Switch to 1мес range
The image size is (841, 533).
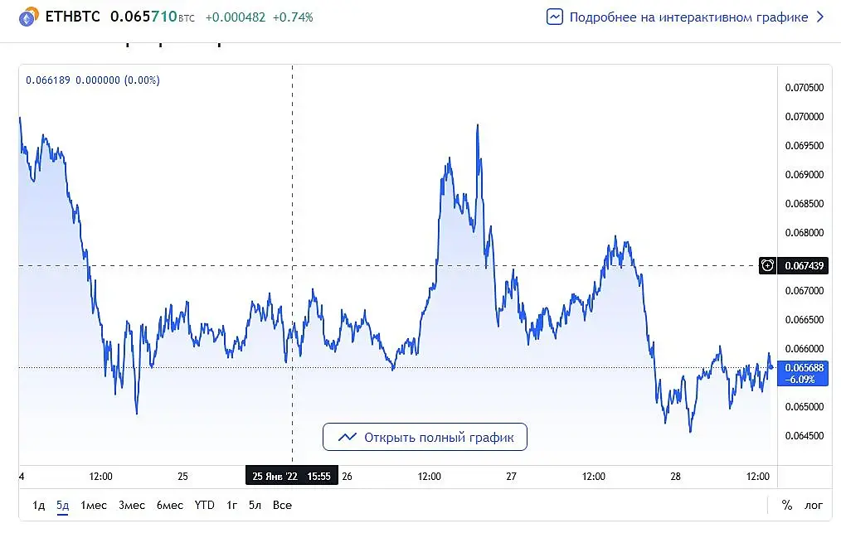tap(94, 505)
